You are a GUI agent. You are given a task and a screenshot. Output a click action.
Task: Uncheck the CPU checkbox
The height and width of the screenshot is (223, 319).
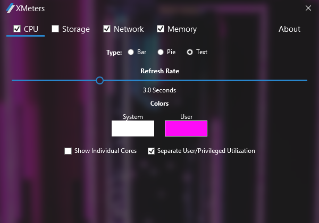(17, 29)
